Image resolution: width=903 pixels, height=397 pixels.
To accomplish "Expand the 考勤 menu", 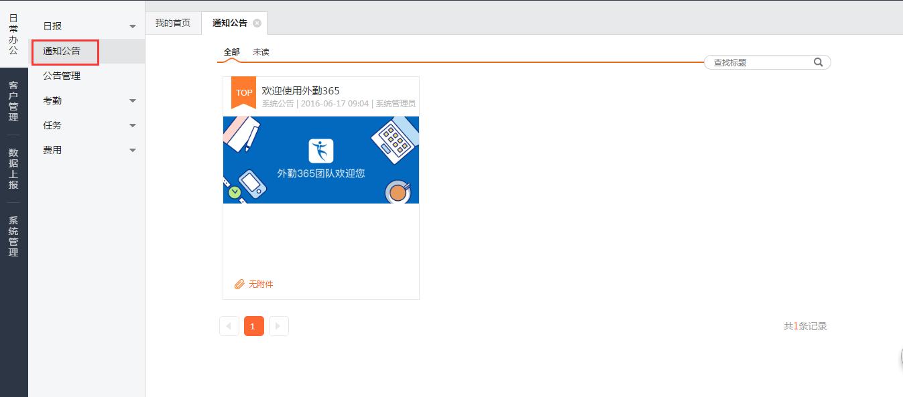I will [132, 100].
